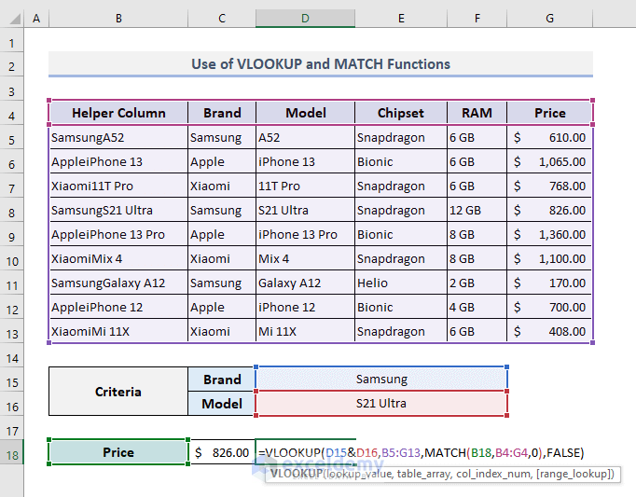The image size is (636, 497).
Task: Select cell 'XiaomiMix 4'
Action: (x=118, y=258)
